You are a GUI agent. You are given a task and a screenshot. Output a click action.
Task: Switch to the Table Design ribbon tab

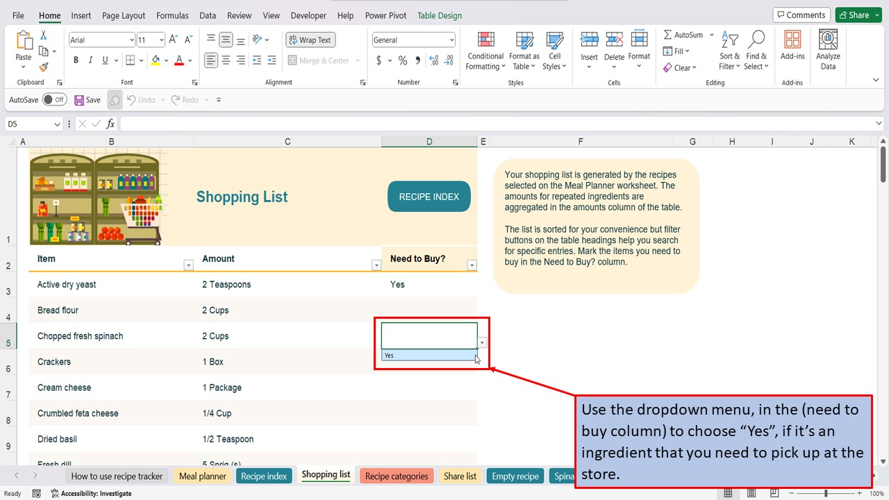coord(439,15)
